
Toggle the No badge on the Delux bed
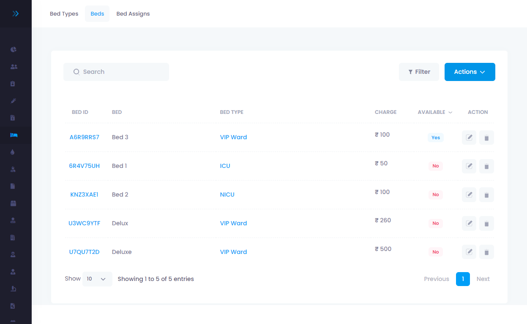435,223
